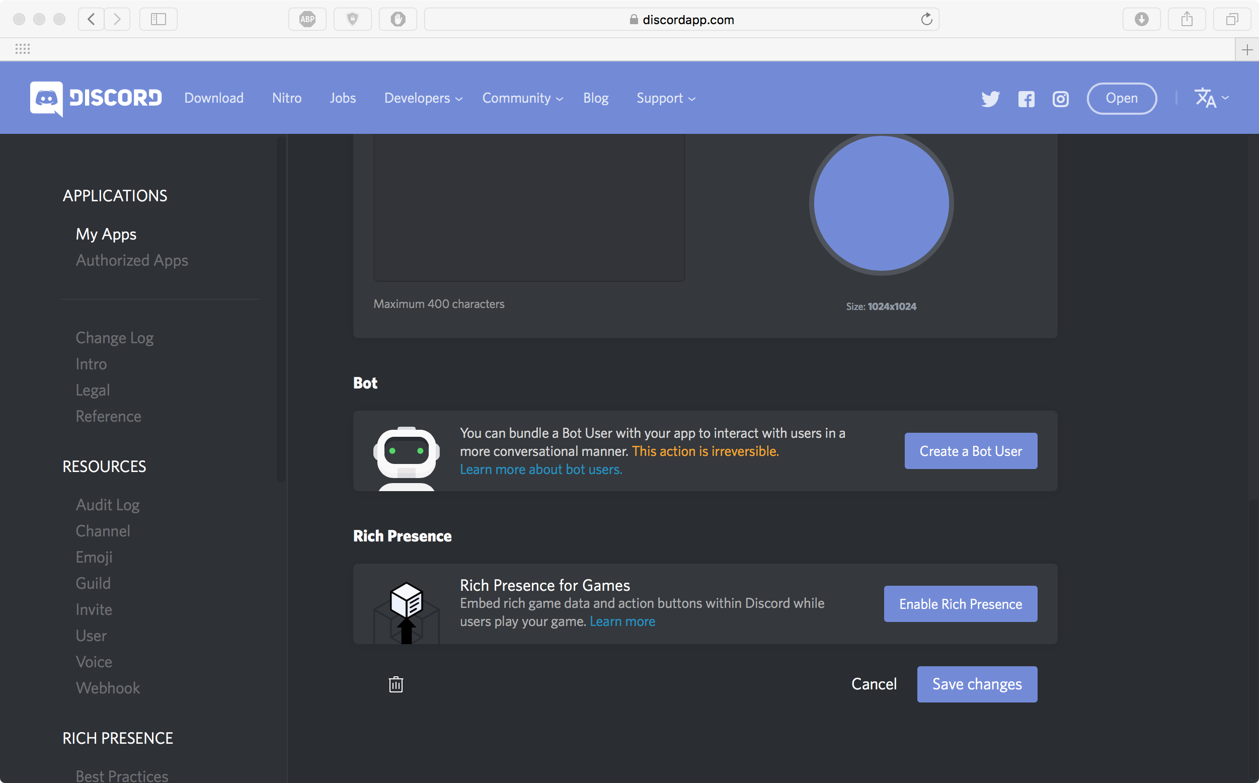Open the language selector dropdown
The image size is (1259, 783).
click(1211, 98)
